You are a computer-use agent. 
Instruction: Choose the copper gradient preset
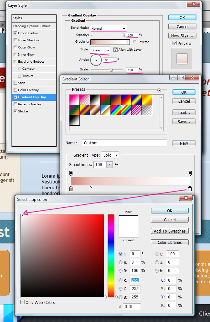(x=95, y=110)
